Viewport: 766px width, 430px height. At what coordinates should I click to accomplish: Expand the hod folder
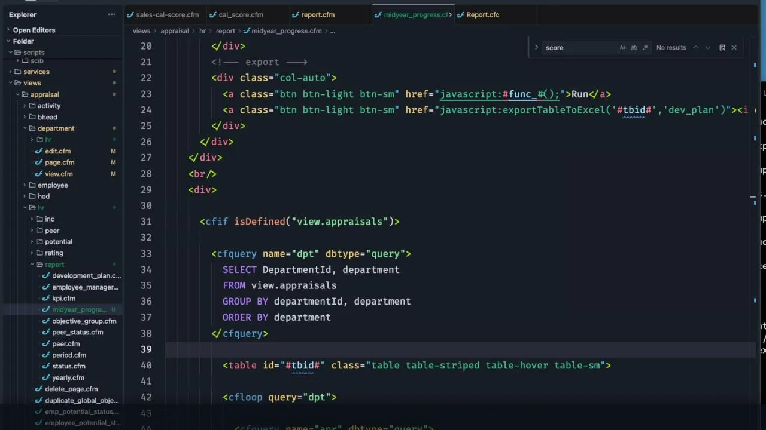44,196
